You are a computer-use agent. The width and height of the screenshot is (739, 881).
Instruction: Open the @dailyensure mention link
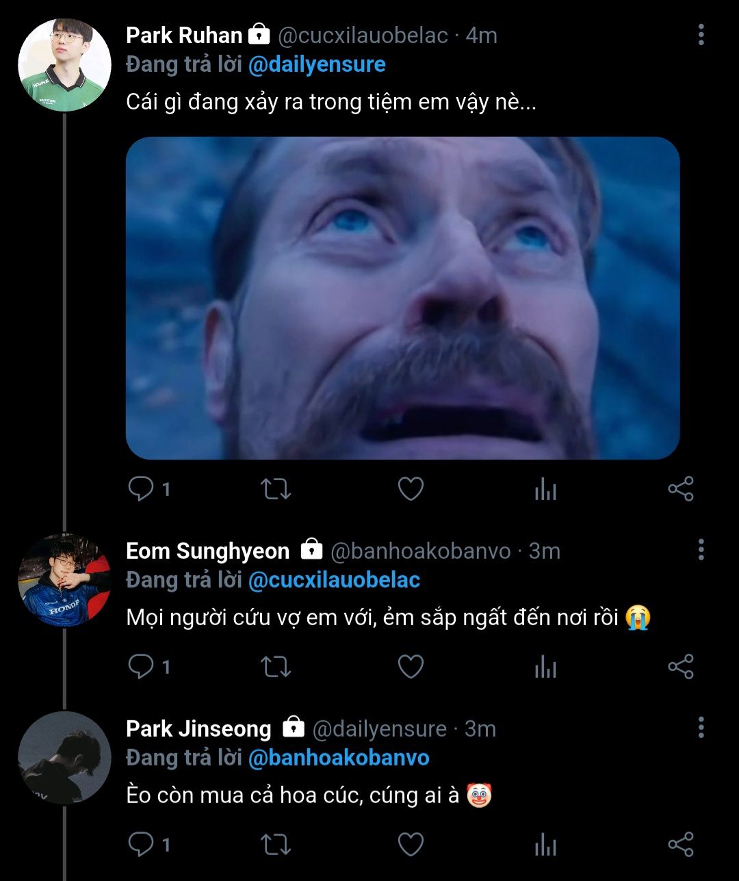(x=317, y=65)
